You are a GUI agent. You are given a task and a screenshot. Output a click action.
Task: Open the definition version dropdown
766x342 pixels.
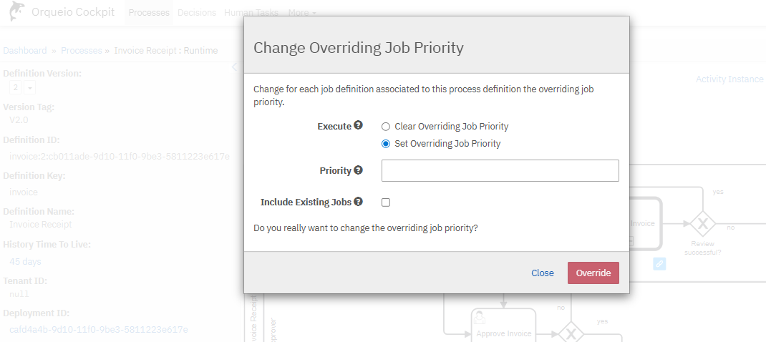click(30, 87)
